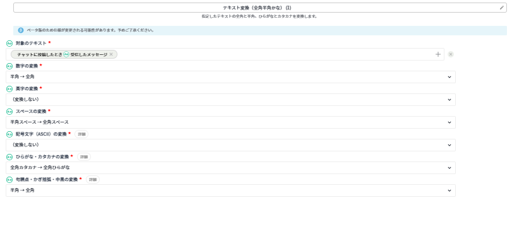Expand the スペースの変換 dropdown
This screenshot has height=229, width=512.
(x=230, y=122)
